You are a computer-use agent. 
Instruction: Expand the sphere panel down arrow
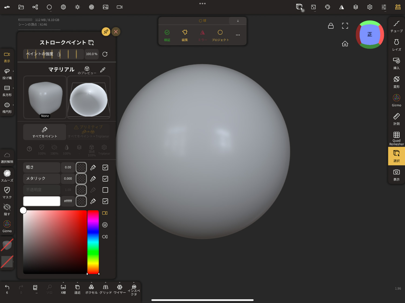(238, 21)
